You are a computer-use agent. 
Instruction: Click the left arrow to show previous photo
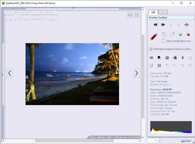tap(9, 73)
